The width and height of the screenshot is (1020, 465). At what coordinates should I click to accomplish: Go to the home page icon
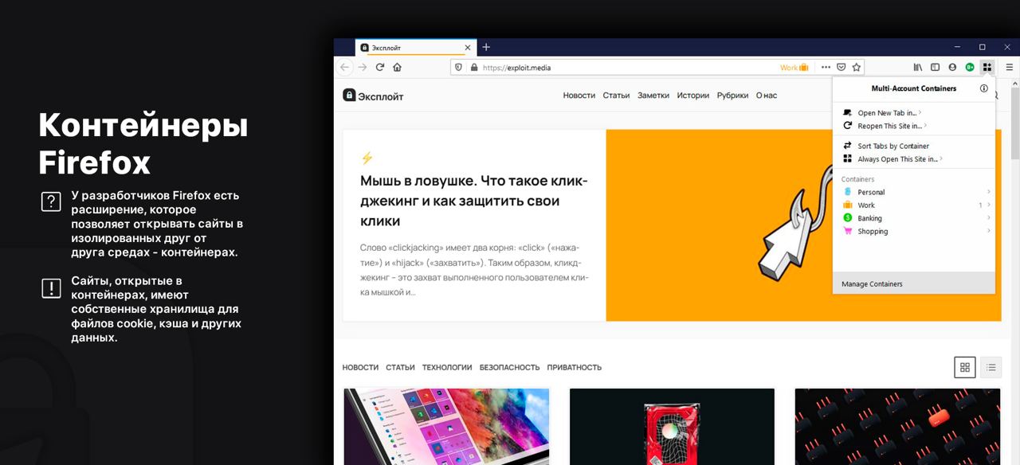click(397, 68)
